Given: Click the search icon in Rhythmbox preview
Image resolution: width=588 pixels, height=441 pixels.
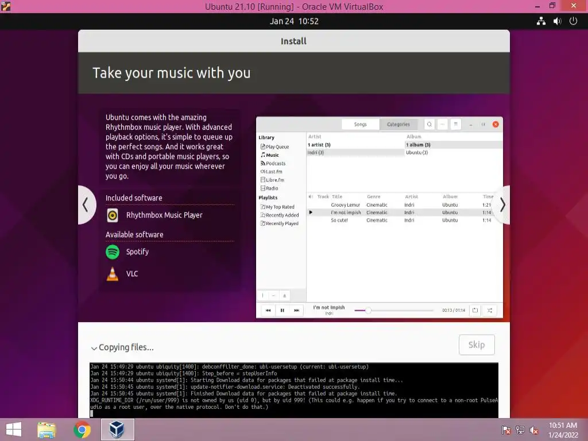Looking at the screenshot, I should (x=430, y=124).
